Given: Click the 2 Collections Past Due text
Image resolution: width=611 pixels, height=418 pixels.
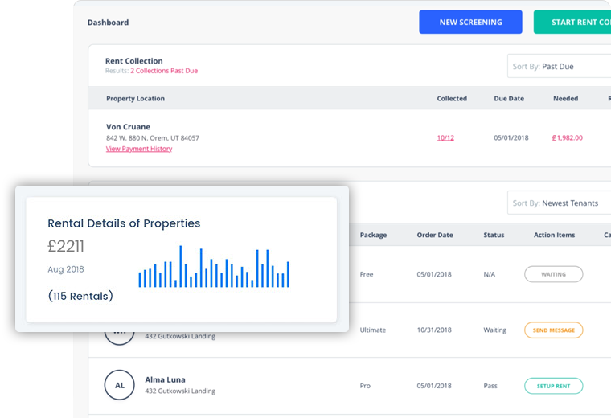Looking at the screenshot, I should [164, 71].
